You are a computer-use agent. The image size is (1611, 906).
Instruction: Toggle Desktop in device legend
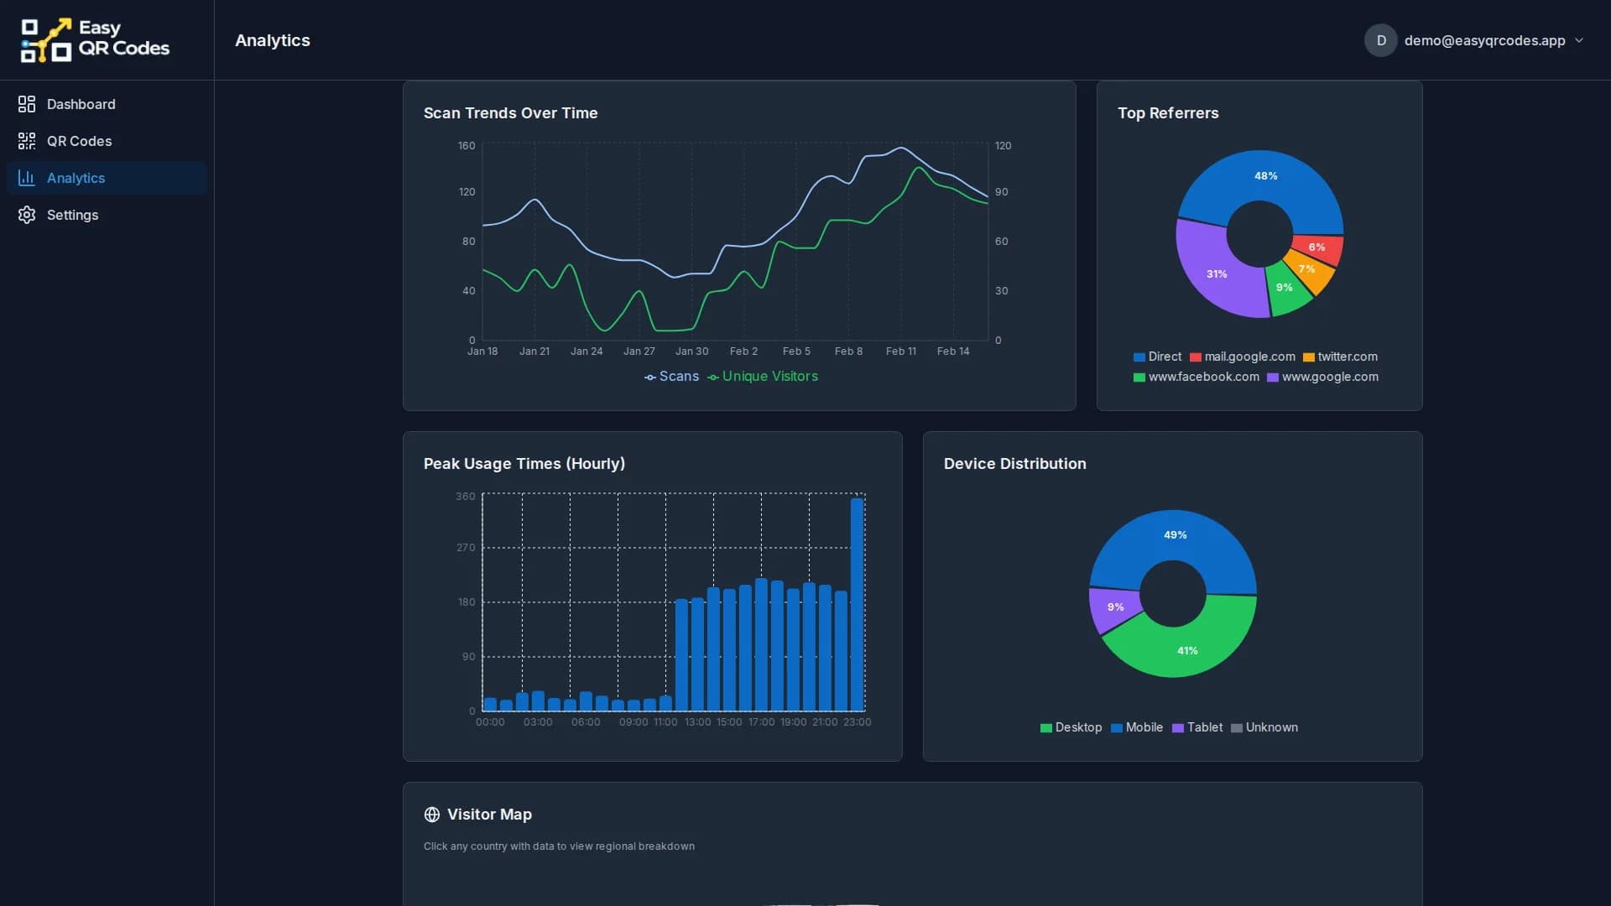1071,727
